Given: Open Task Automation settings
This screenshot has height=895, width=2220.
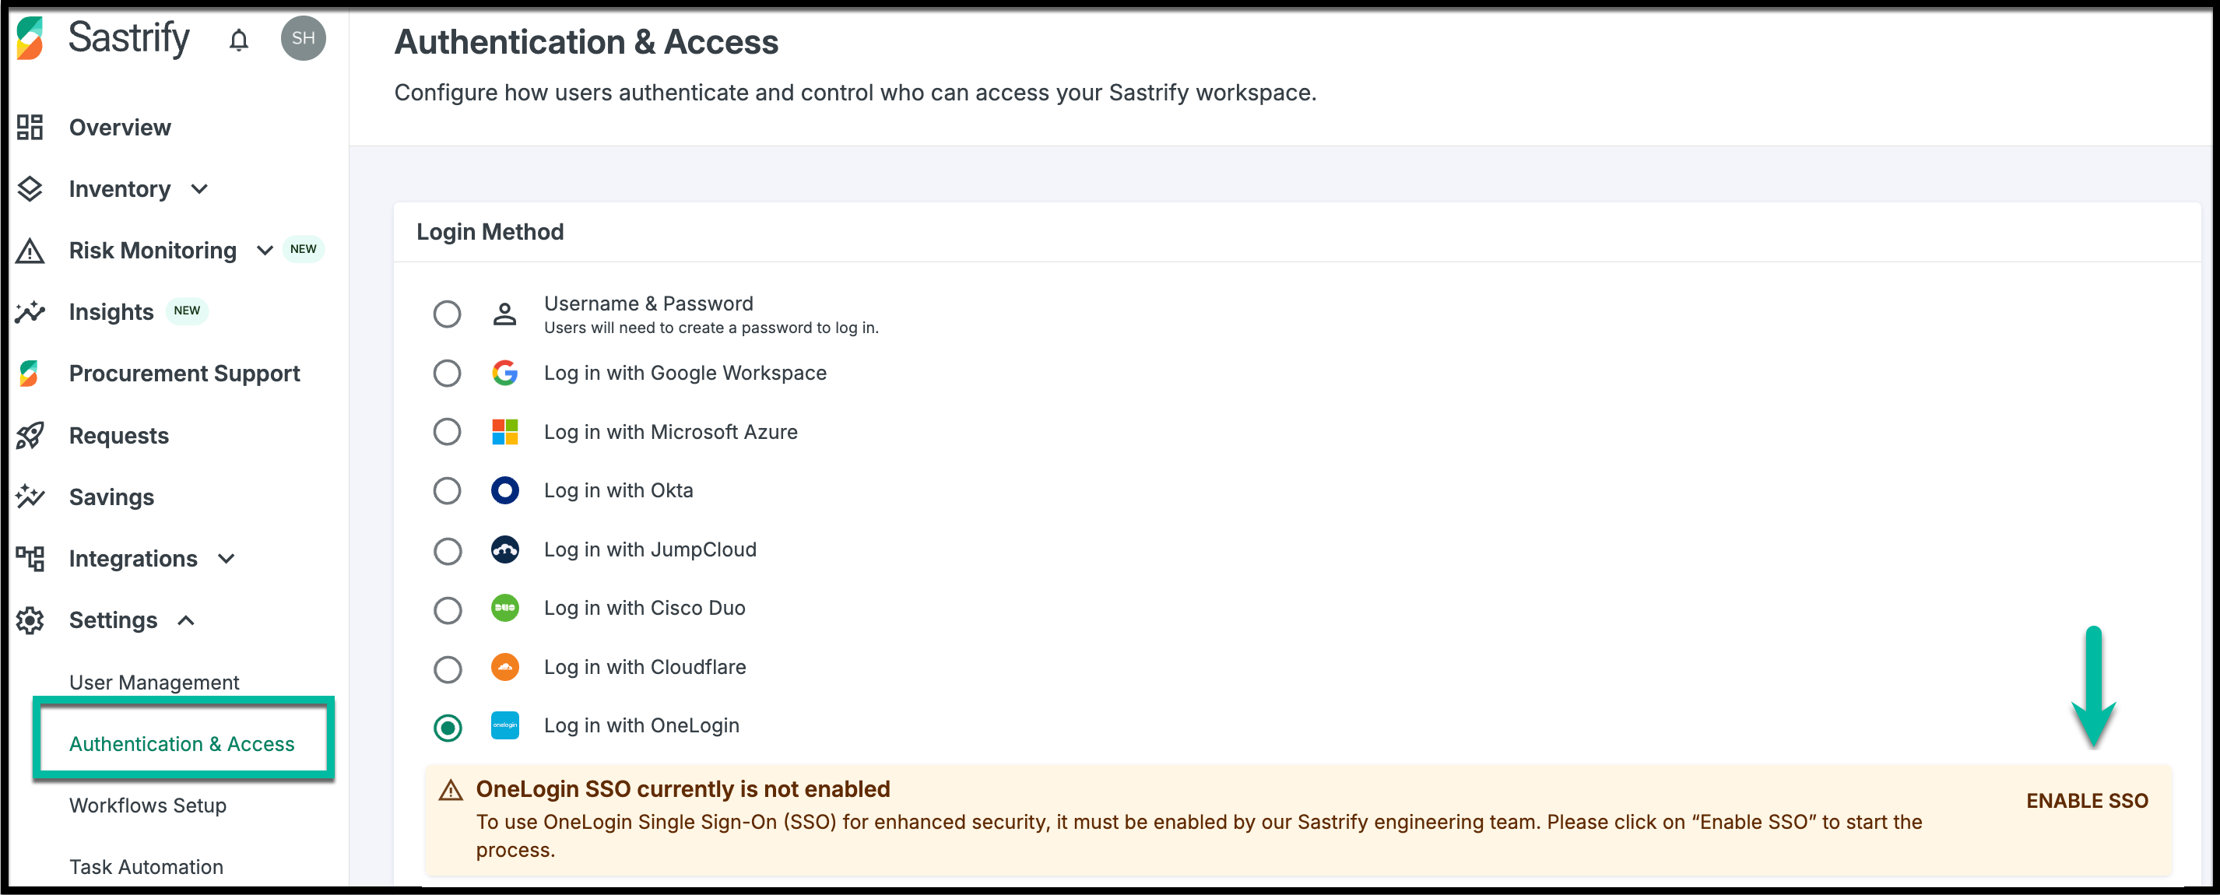Looking at the screenshot, I should (146, 866).
